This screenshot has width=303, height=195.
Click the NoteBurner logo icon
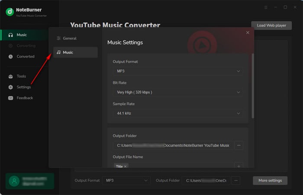point(10,12)
